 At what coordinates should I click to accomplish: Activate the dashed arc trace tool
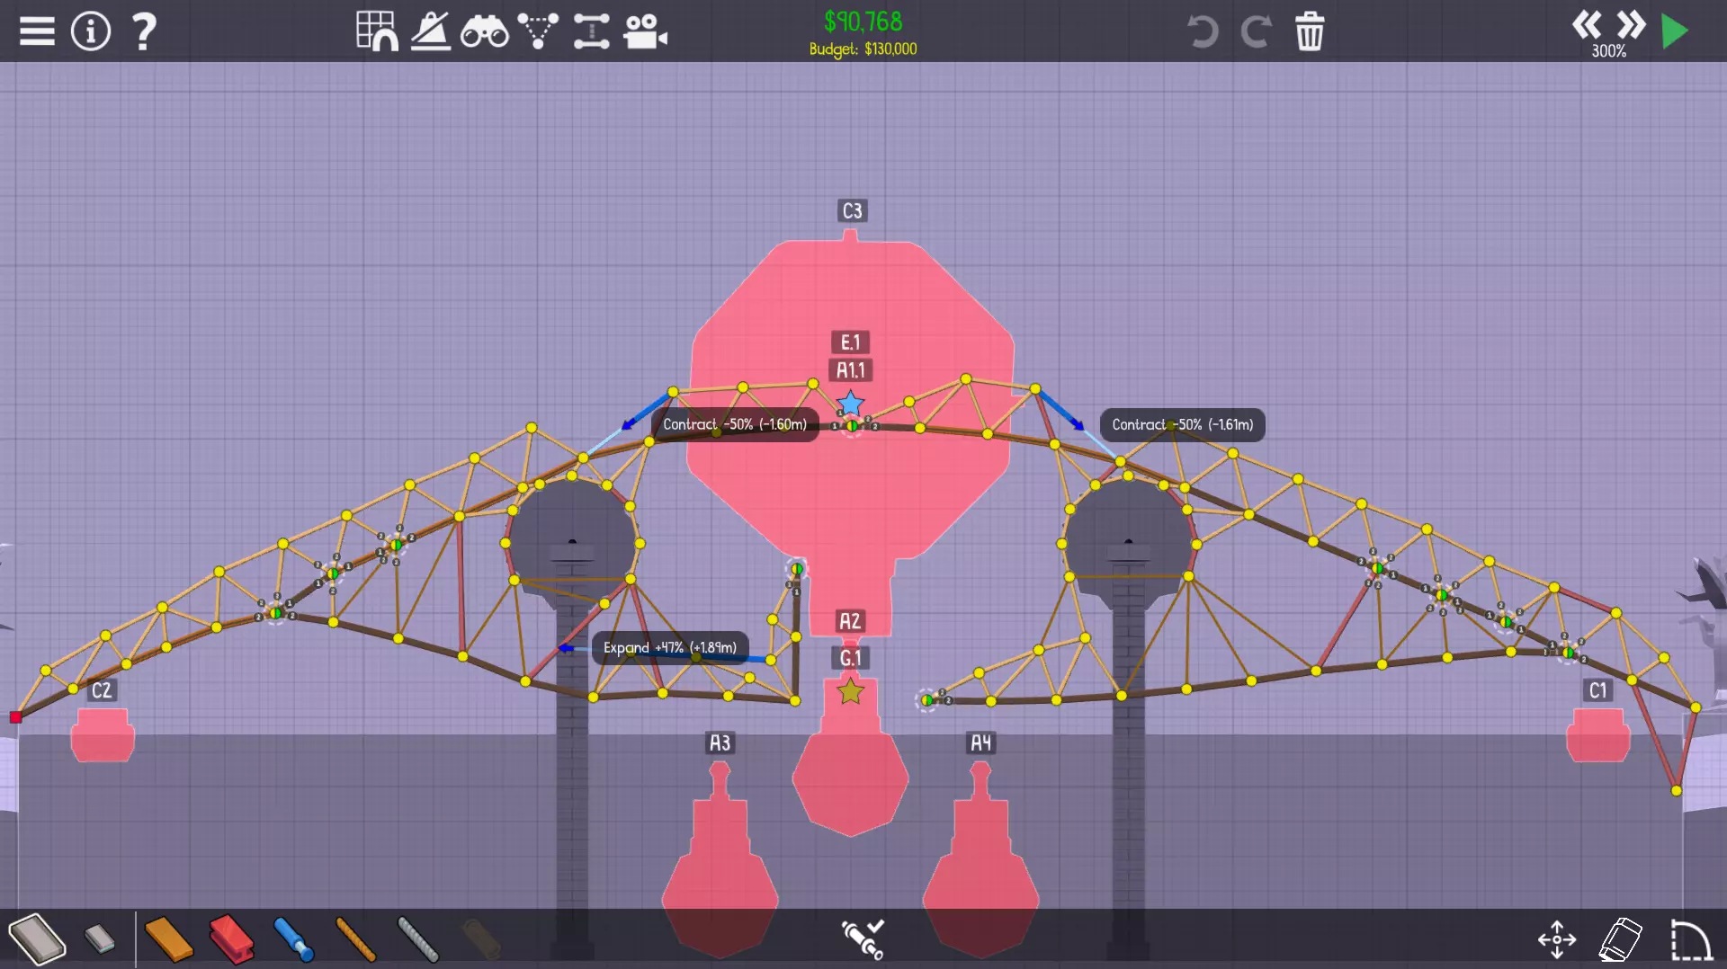[x=1690, y=940]
